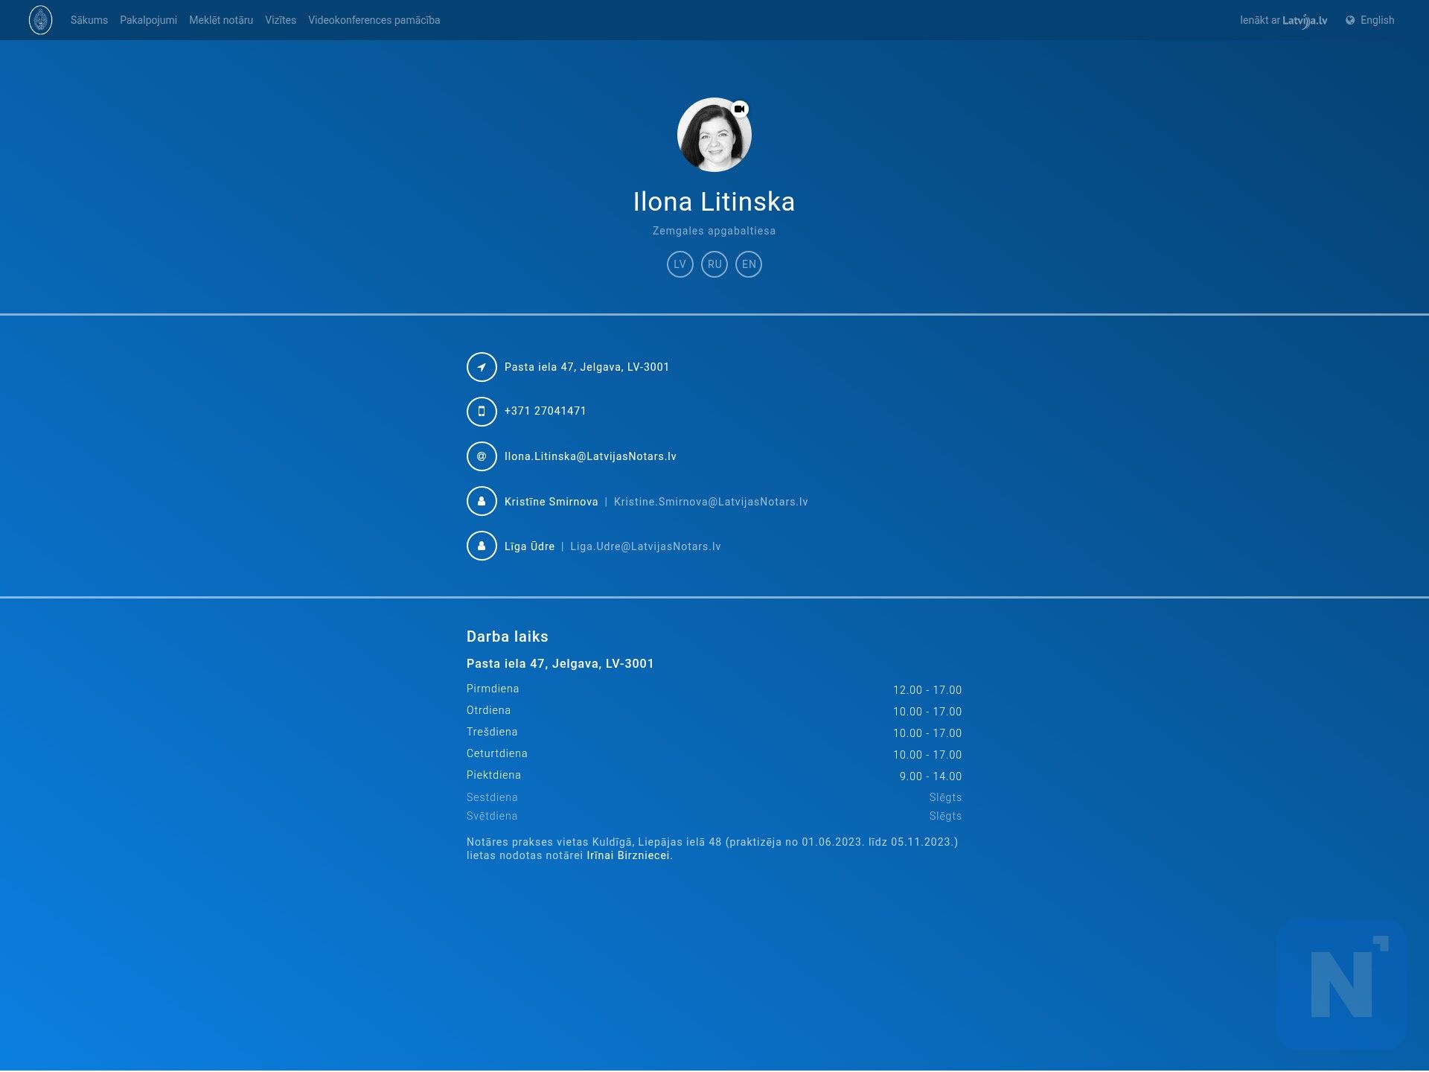
Task: Click the Otrdiena row label
Action: pyautogui.click(x=488, y=710)
